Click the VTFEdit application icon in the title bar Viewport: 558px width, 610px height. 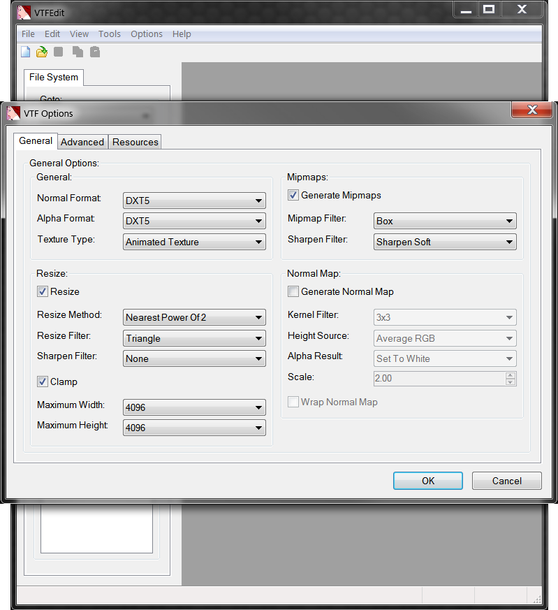point(24,13)
